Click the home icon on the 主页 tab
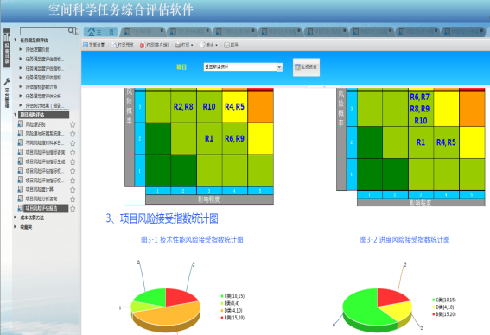The height and width of the screenshot is (335, 490). 92,32
